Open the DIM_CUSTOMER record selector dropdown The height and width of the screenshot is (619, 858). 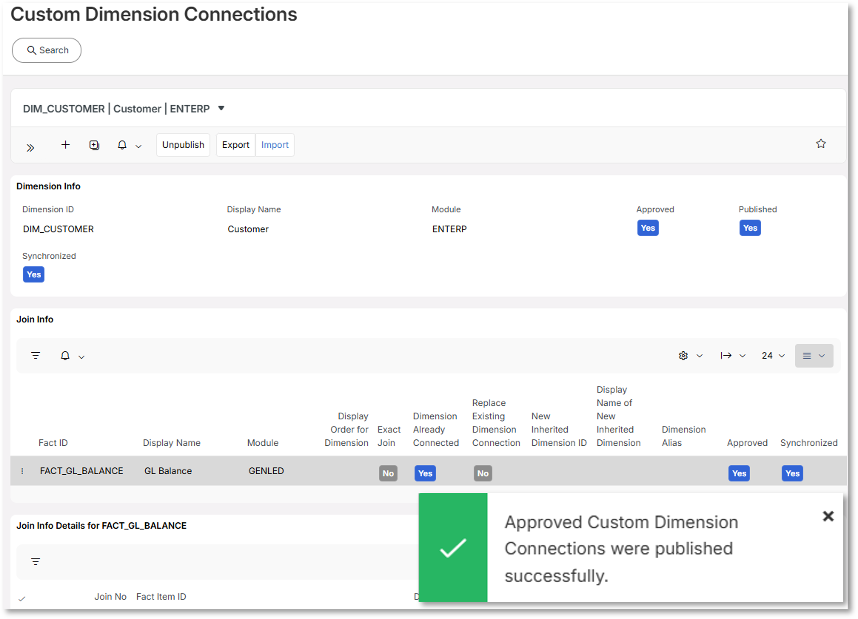pyautogui.click(x=221, y=109)
